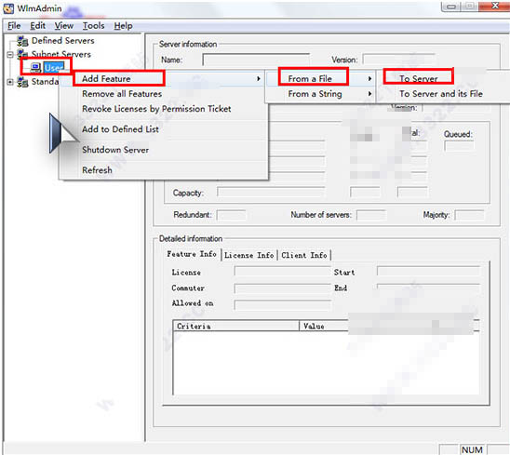Viewport: 510px width, 455px height.
Task: Select the User server tree item
Action: pos(54,68)
